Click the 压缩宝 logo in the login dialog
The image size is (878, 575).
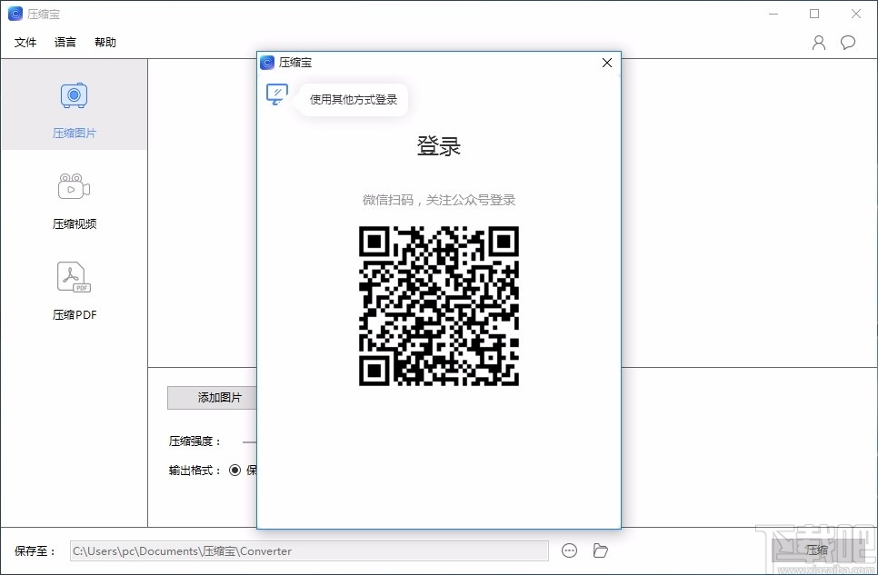(x=266, y=63)
